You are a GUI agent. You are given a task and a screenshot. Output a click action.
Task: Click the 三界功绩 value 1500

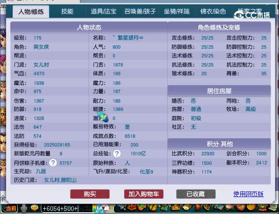pyautogui.click(x=206, y=163)
